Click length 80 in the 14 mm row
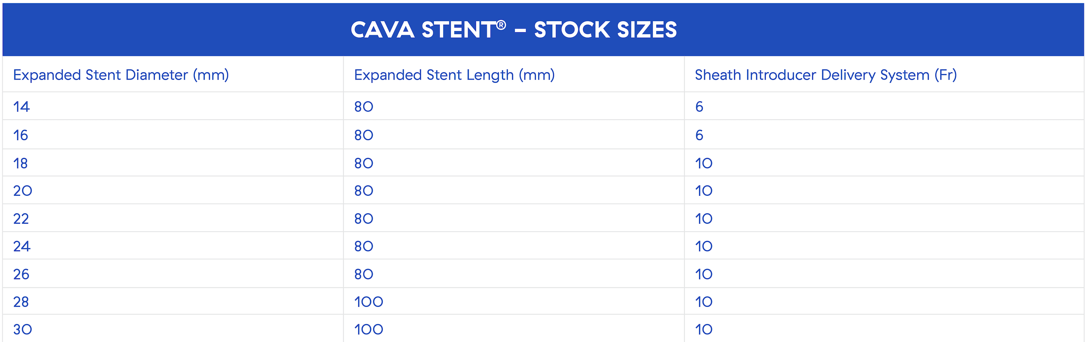 coord(363,107)
